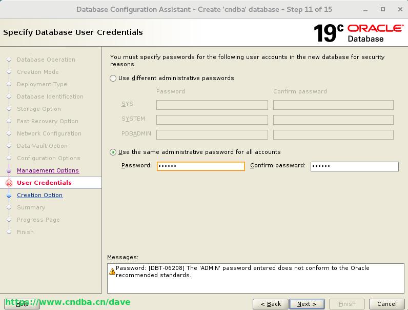This screenshot has width=408, height=310.
Task: Open the Help button
Action: click(x=22, y=304)
